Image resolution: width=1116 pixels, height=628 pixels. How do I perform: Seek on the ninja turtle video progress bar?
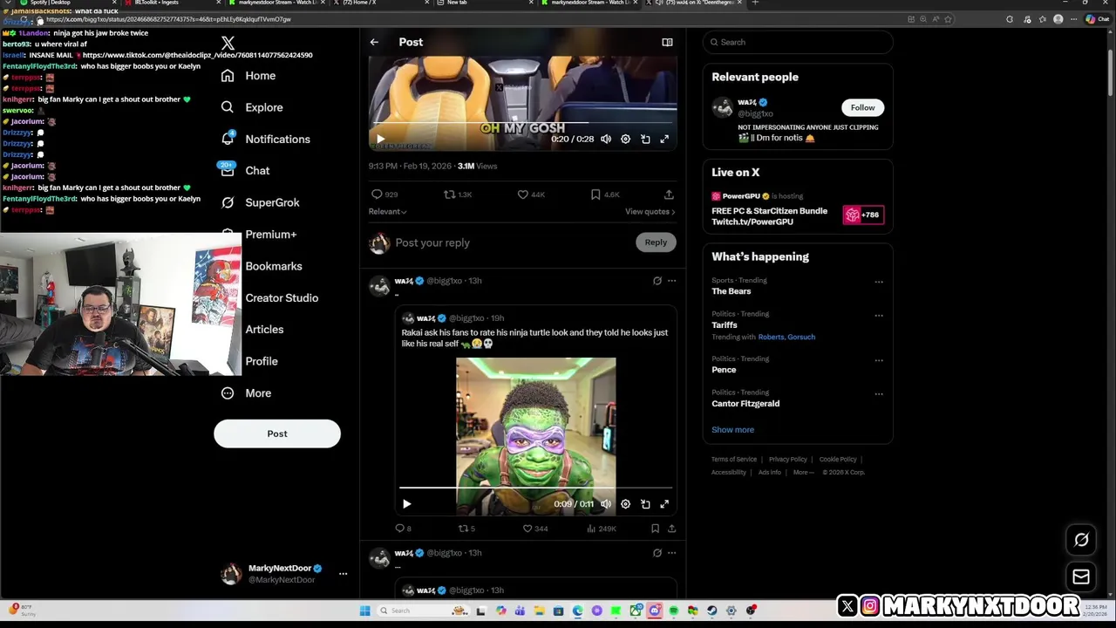click(x=535, y=488)
